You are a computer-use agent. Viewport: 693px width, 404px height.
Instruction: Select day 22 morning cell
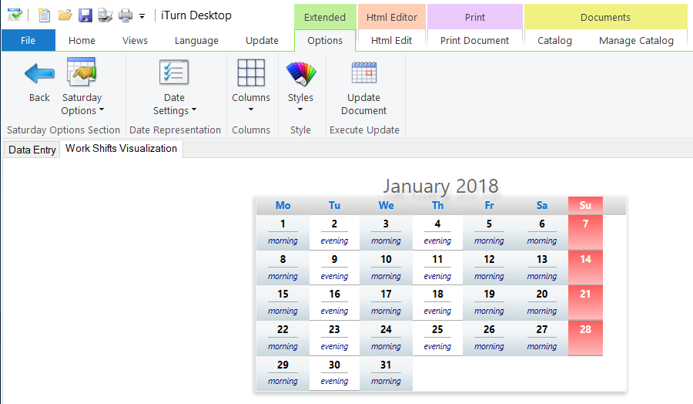click(283, 338)
